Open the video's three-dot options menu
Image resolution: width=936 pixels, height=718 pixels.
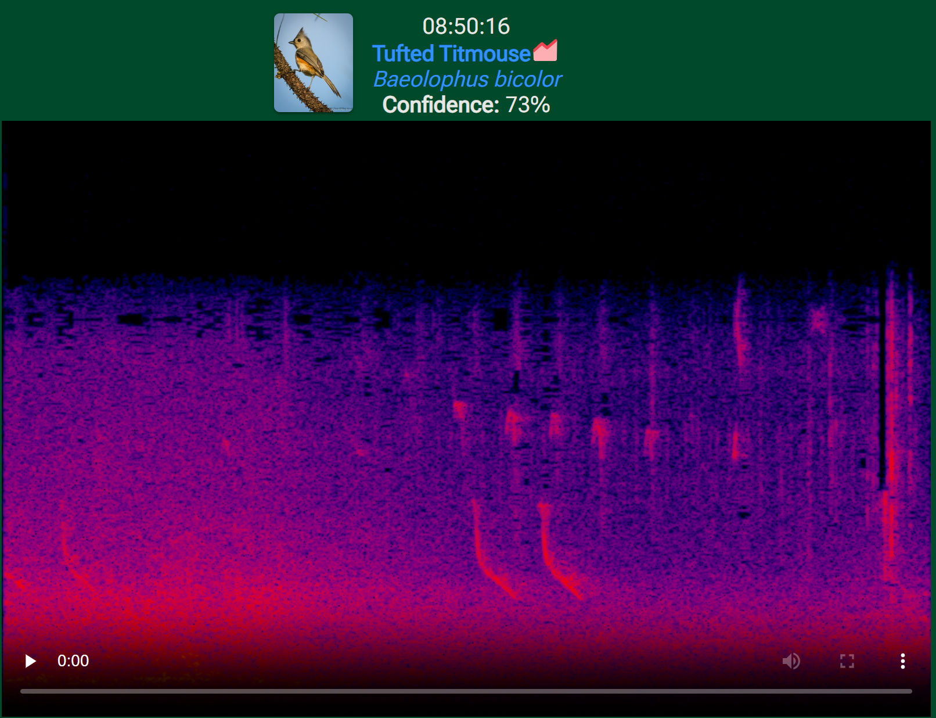[x=902, y=661]
